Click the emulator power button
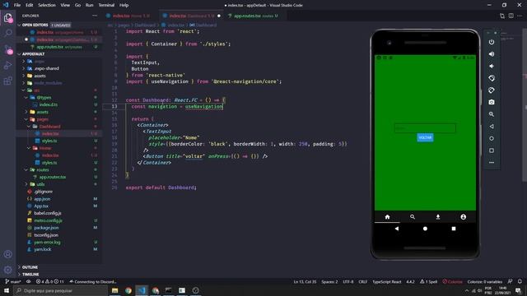 pos(492,42)
